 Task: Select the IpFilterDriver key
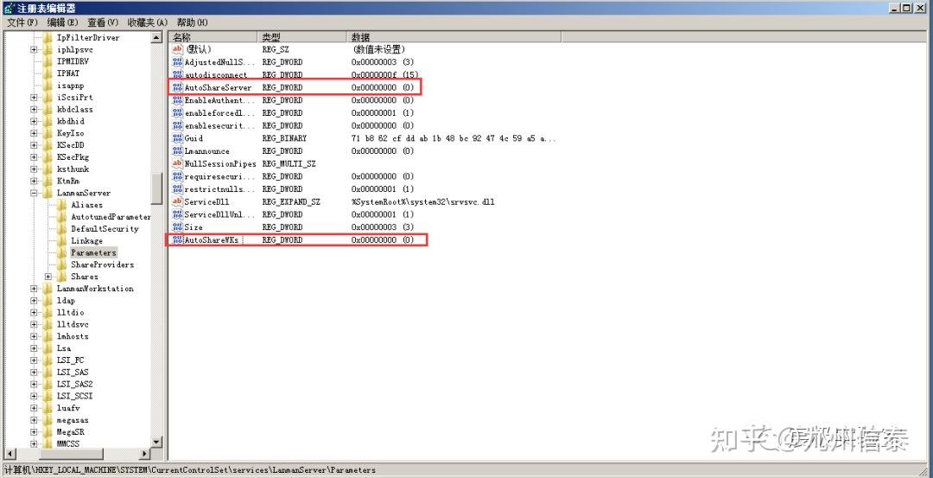[x=88, y=37]
